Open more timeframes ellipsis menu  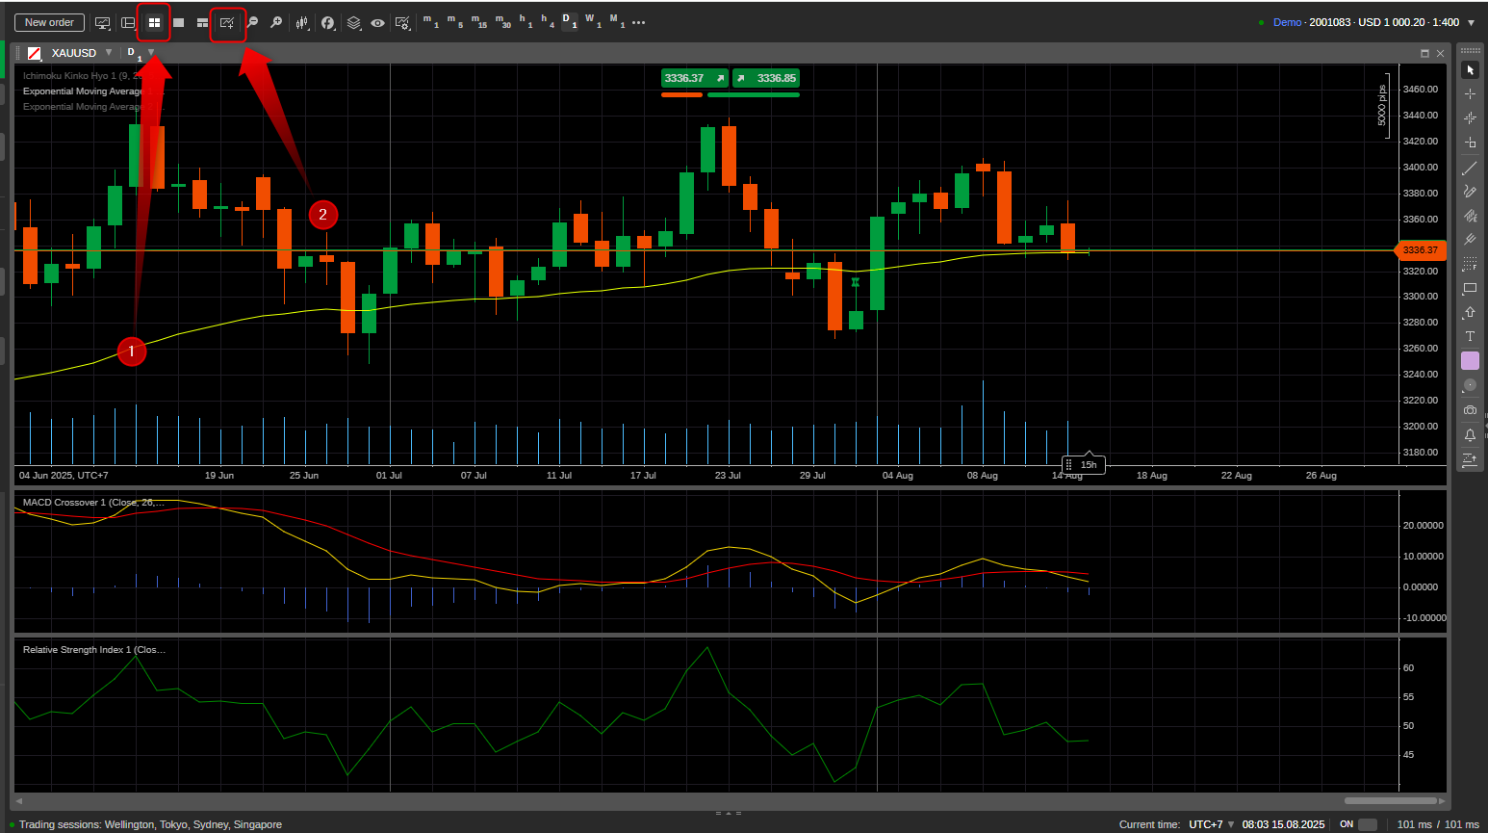639,22
